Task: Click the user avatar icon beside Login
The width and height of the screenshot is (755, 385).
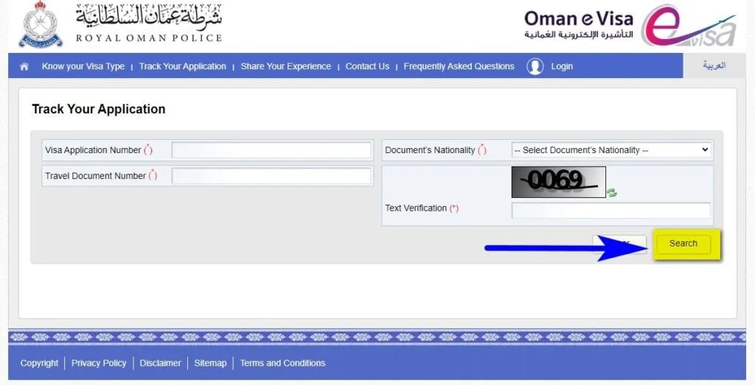Action: (535, 66)
